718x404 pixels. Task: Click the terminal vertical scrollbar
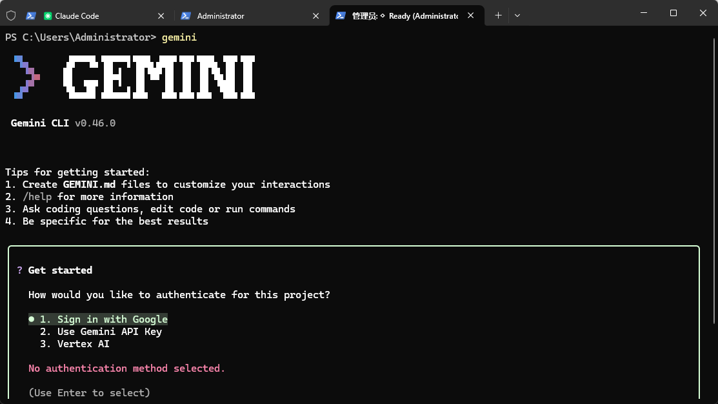(x=714, y=181)
